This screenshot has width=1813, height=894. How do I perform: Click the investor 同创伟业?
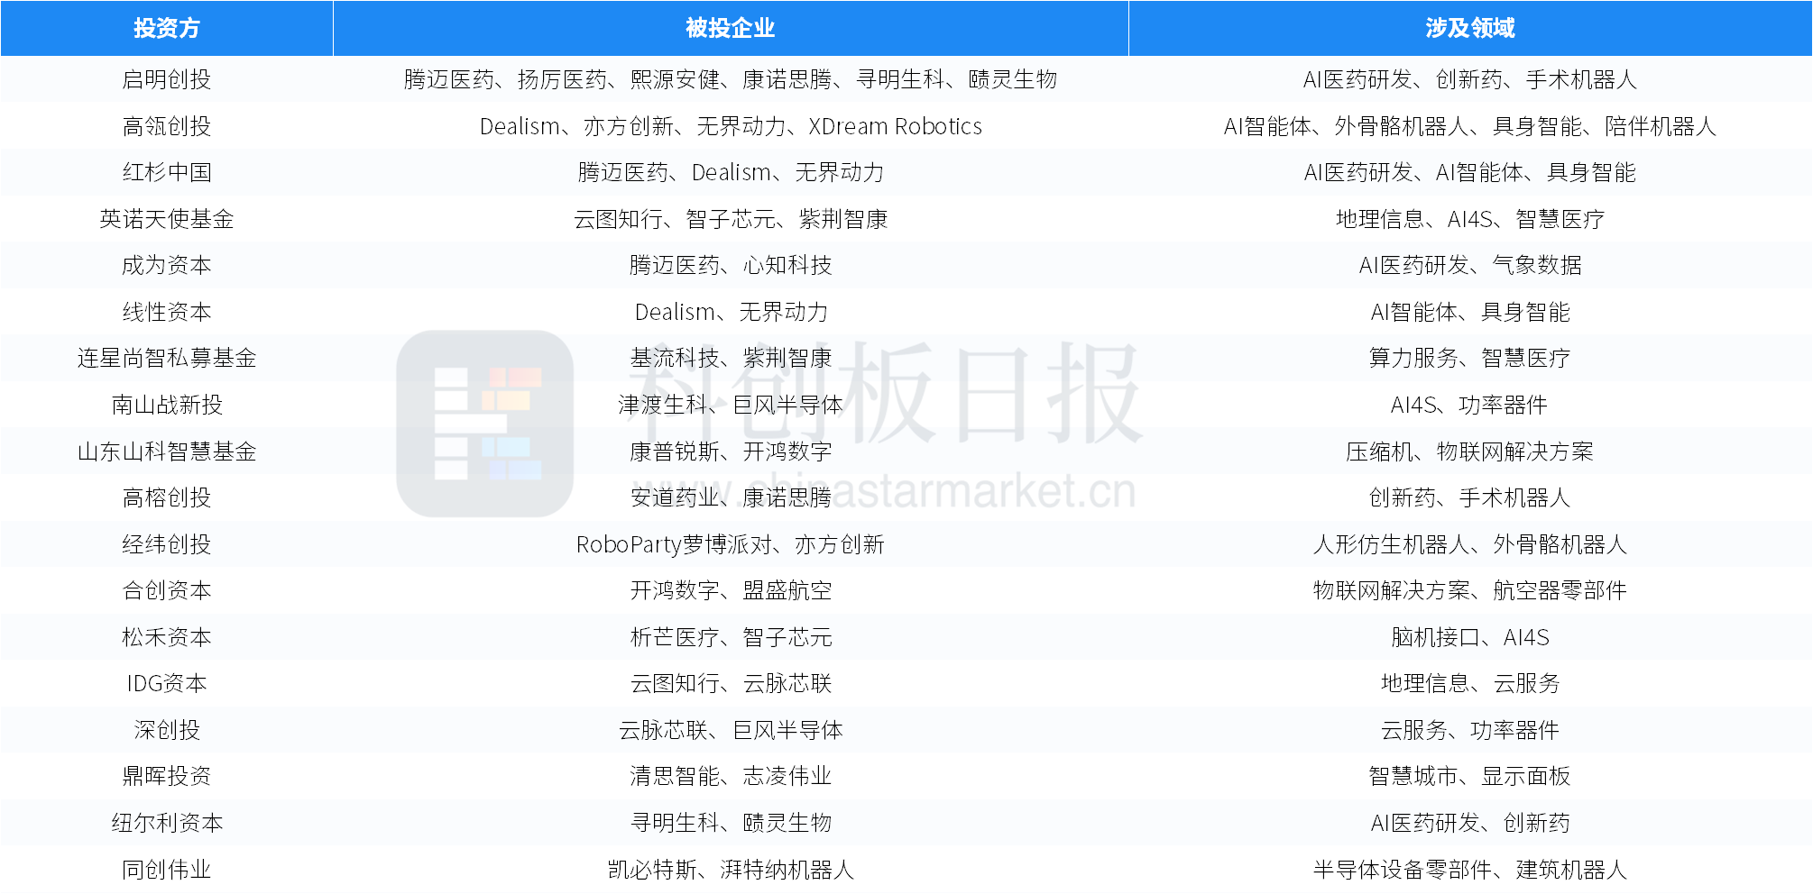pos(167,870)
